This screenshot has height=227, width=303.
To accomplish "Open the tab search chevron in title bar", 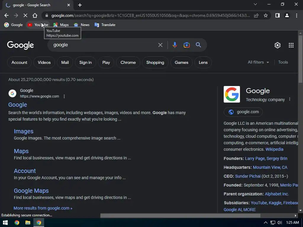I will 255,4.
